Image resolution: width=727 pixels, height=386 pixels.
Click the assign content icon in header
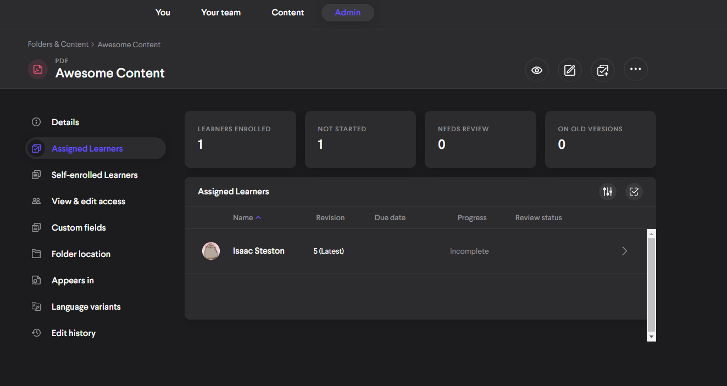(603, 70)
